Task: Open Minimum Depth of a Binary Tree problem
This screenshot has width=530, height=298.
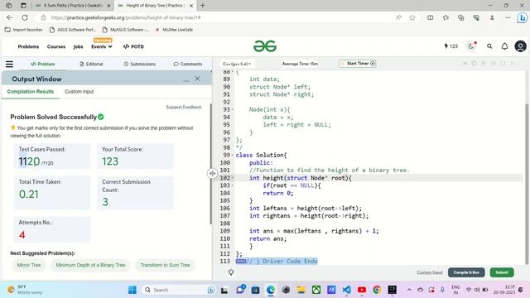Action: (x=90, y=265)
